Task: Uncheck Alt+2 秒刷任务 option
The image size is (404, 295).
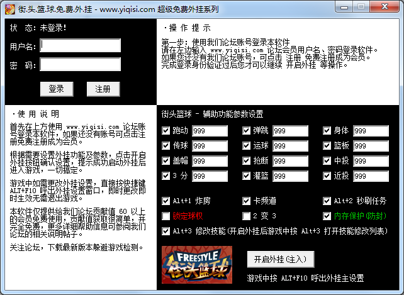Action: pos(327,201)
